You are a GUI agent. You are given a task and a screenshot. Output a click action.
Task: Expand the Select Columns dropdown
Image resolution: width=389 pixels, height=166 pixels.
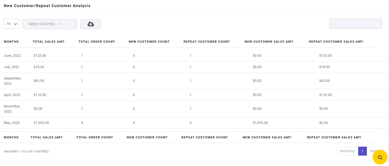(50, 24)
